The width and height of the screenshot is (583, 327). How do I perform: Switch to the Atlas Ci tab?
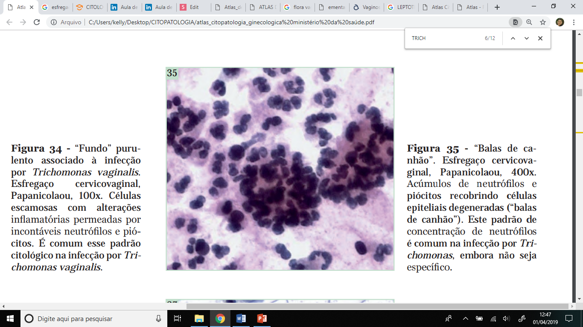pos(436,7)
